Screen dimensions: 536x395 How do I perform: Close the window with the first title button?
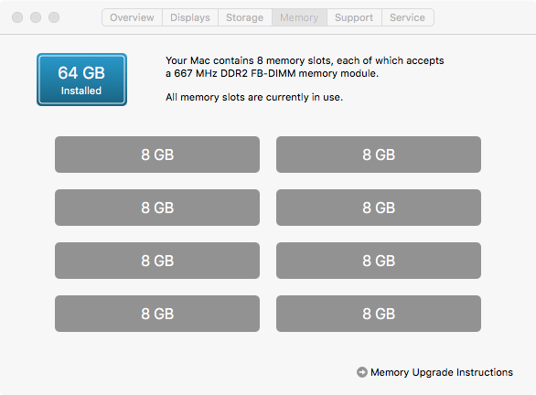[17, 17]
